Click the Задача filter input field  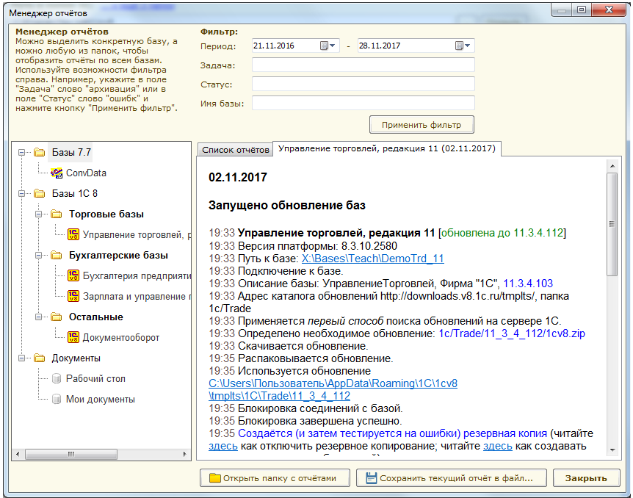pyautogui.click(x=363, y=65)
